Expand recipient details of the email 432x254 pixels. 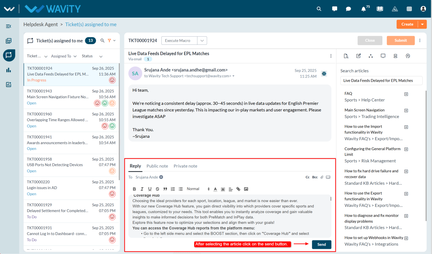click(x=233, y=76)
